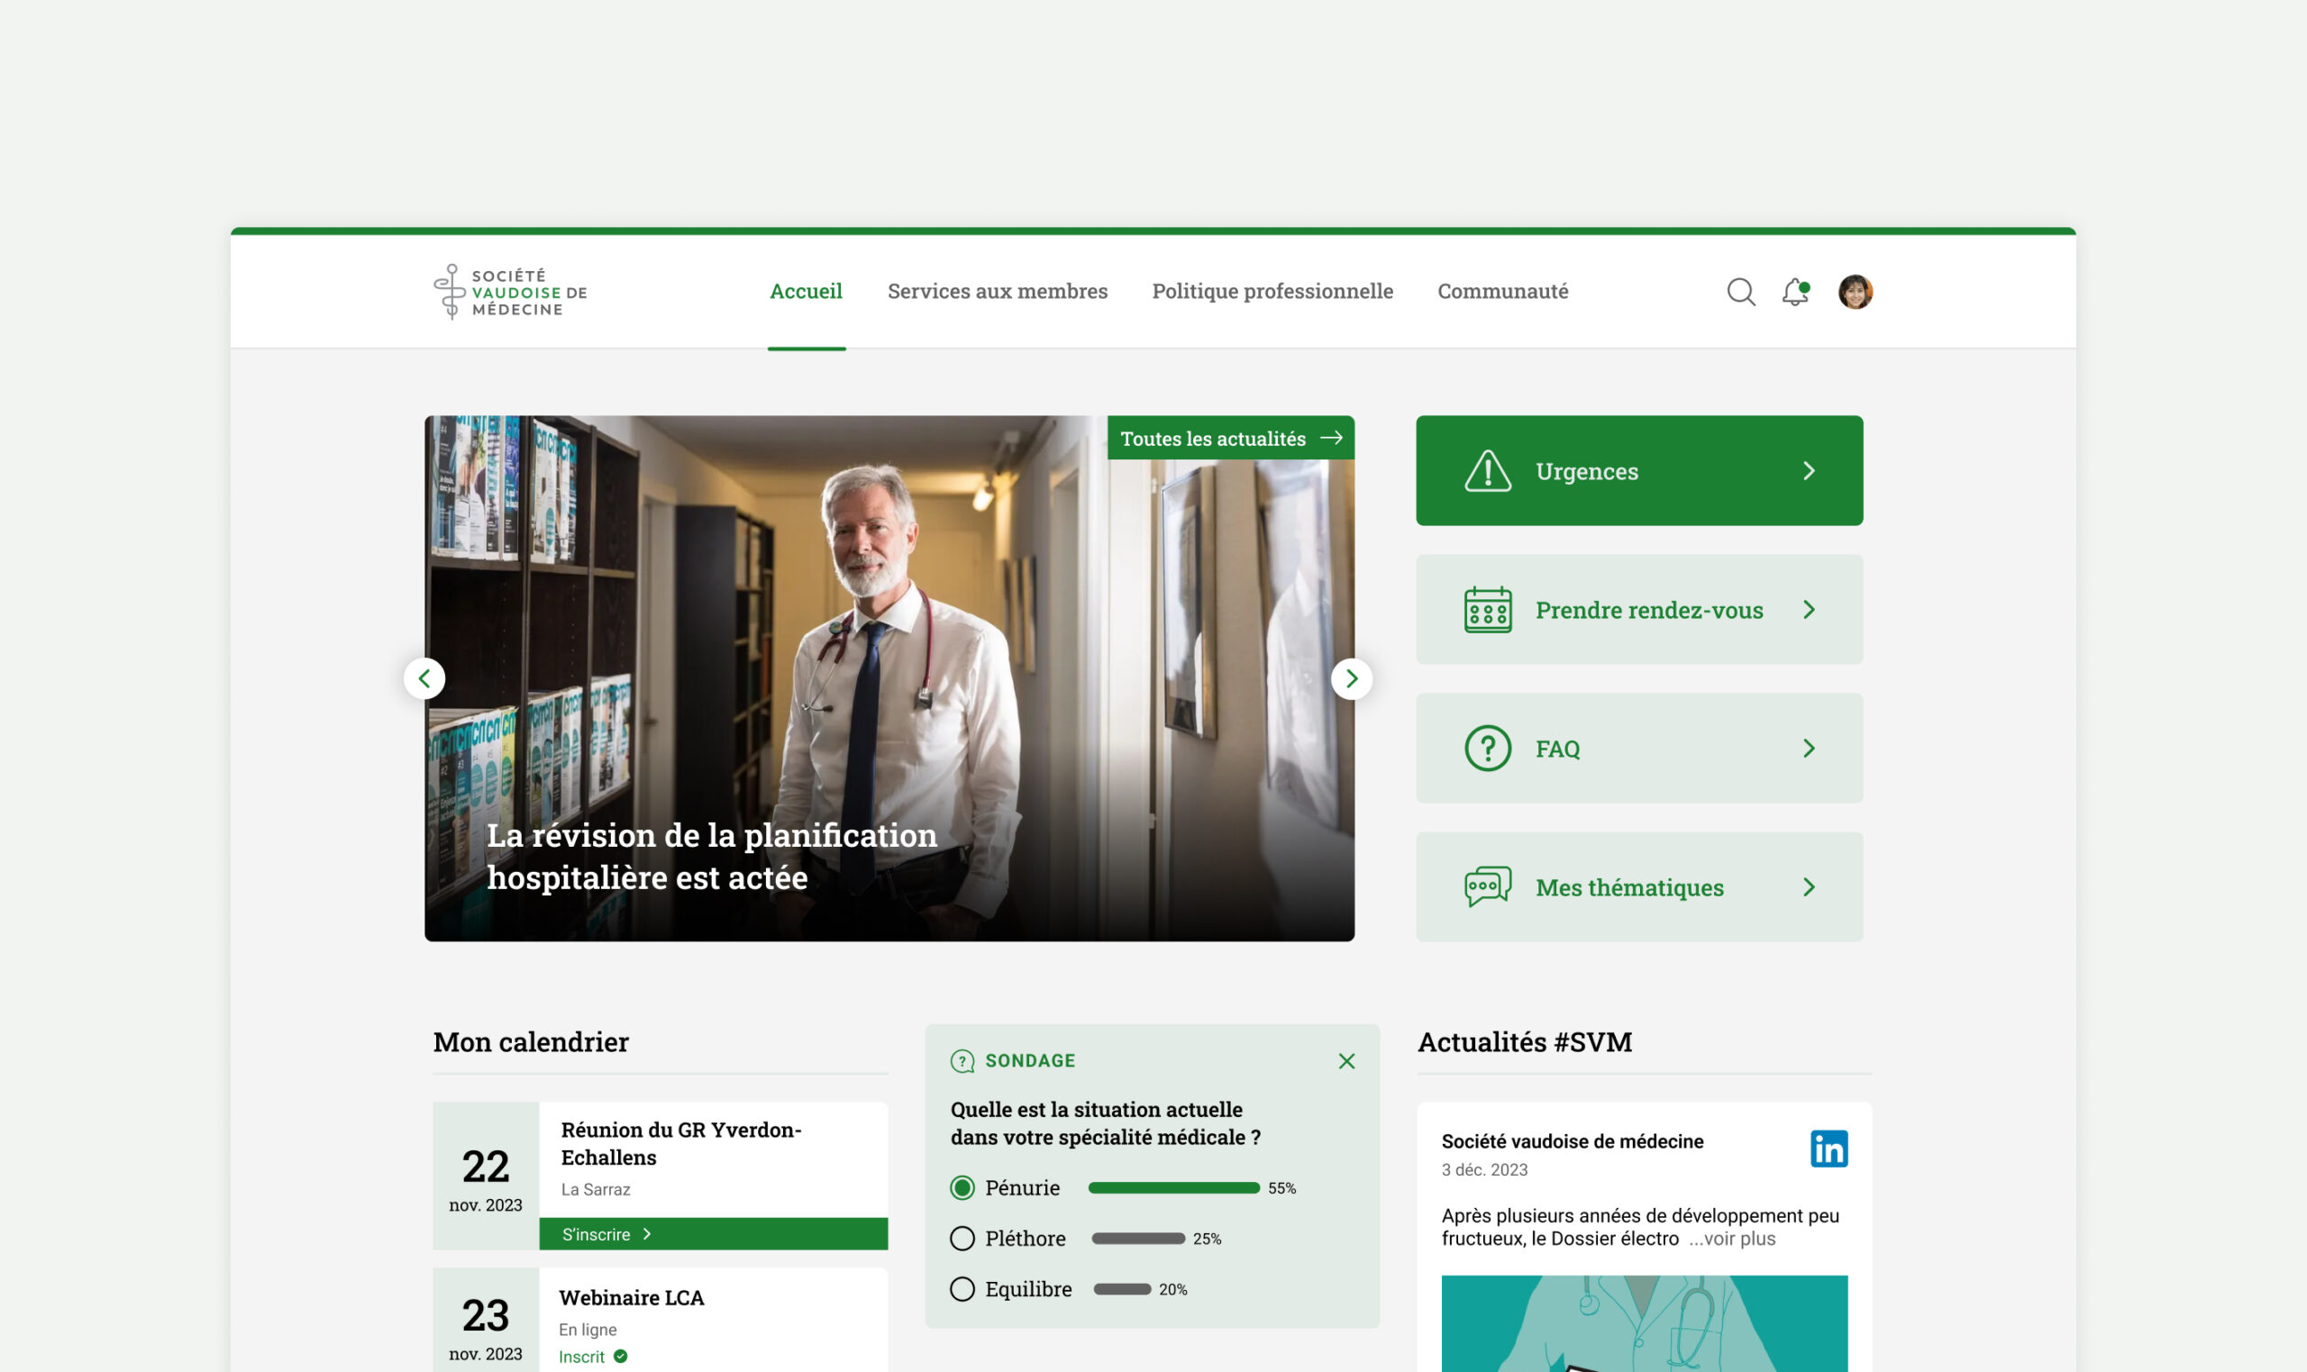
Task: Click the FAQ question mark icon
Action: [x=1488, y=748]
